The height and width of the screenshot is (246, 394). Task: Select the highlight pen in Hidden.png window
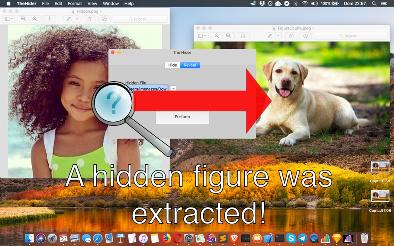pyautogui.click(x=68, y=19)
